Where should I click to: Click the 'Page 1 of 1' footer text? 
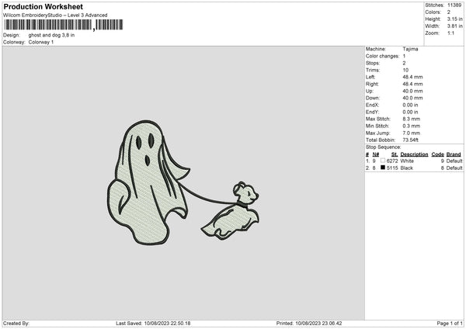pyautogui.click(x=450, y=324)
